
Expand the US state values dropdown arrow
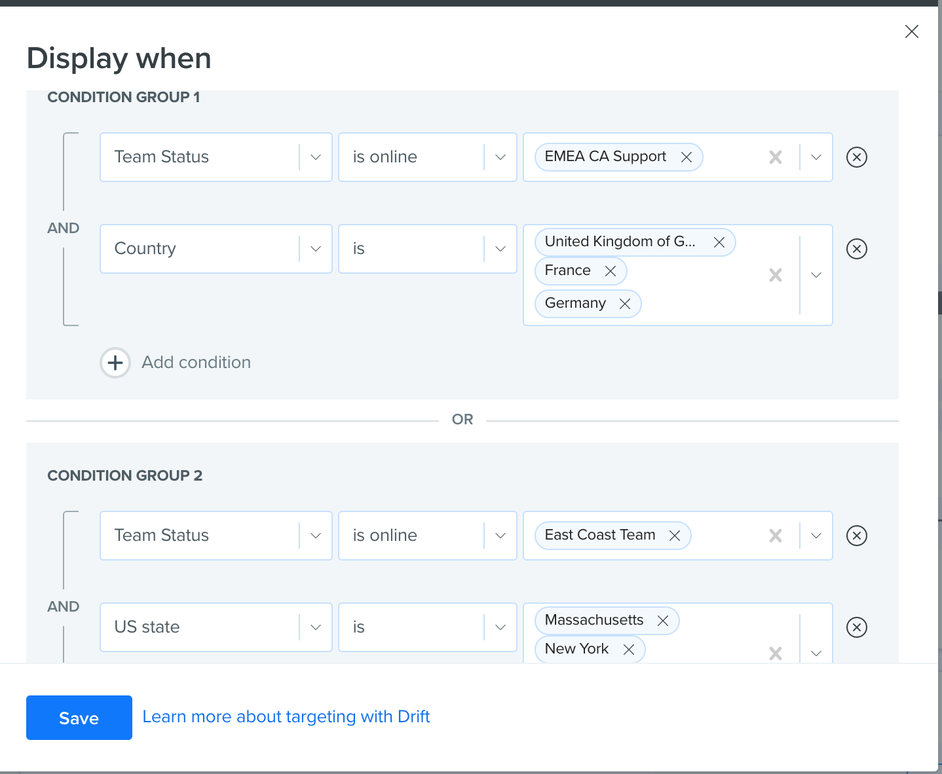[816, 654]
